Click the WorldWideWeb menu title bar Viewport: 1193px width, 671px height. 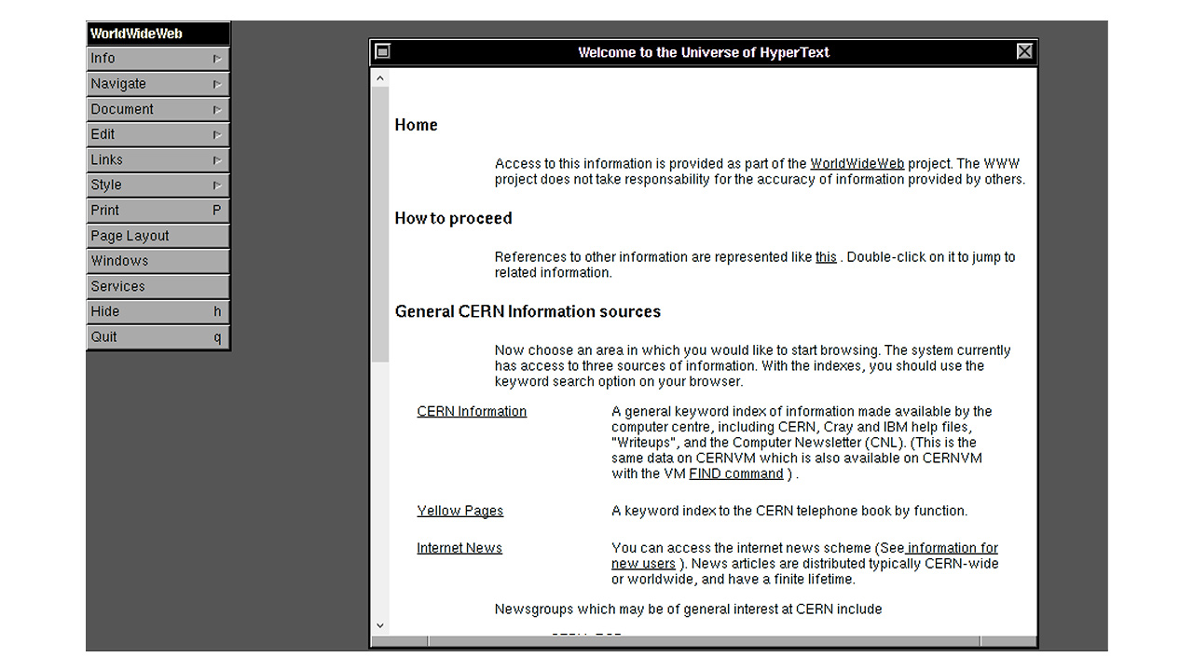pos(158,34)
